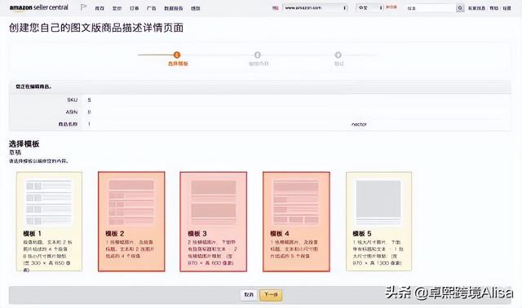Image resolution: width=522 pixels, height=308 pixels.
Task: Open the 数据报告 reports menu
Action: [174, 8]
